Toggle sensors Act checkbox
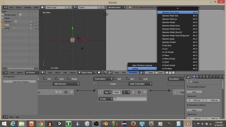 [45, 79]
